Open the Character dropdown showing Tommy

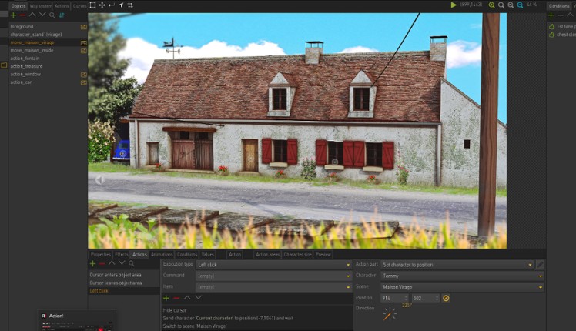pyautogui.click(x=462, y=275)
